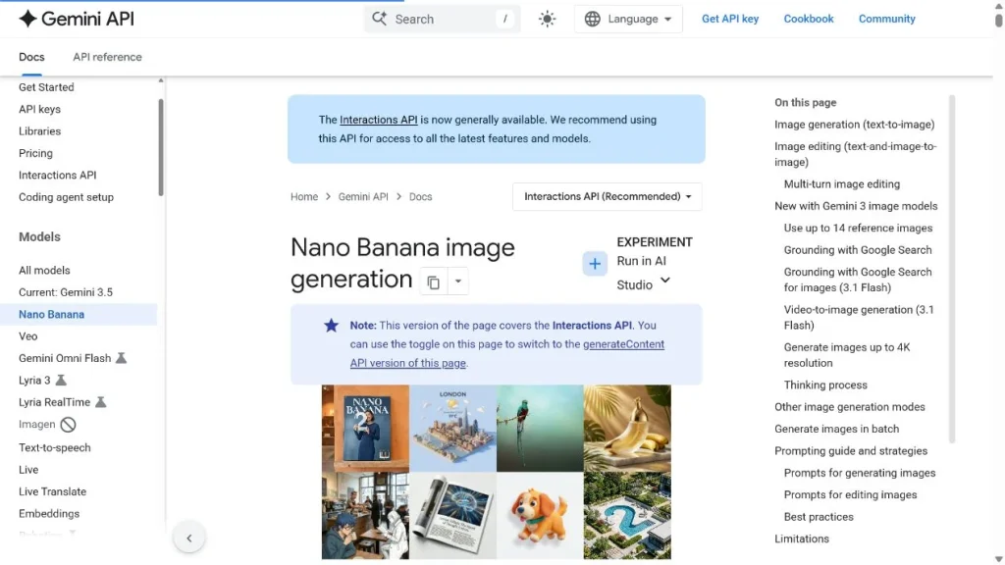Go to Home breadcrumb

point(304,196)
